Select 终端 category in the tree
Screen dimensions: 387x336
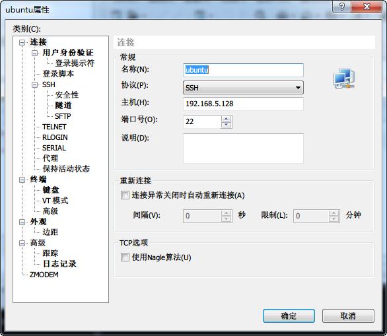point(38,180)
